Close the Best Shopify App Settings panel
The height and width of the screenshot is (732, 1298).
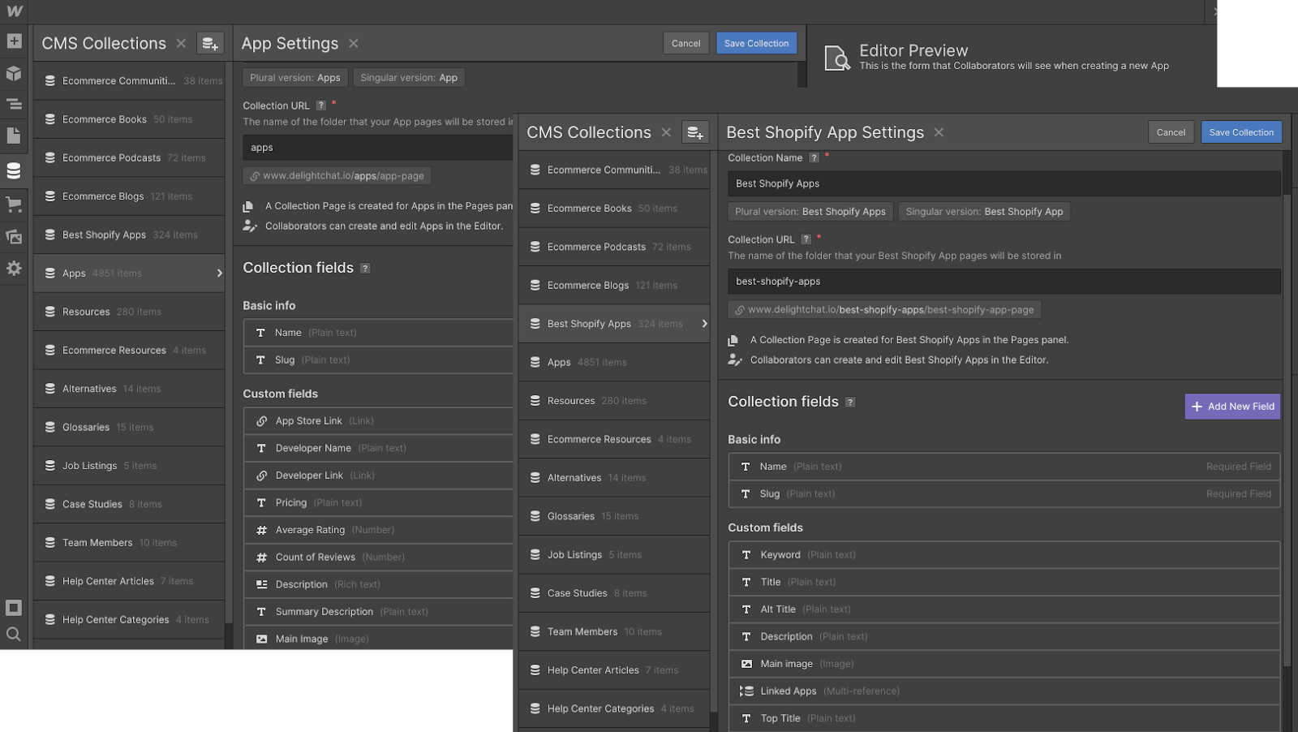pos(939,132)
